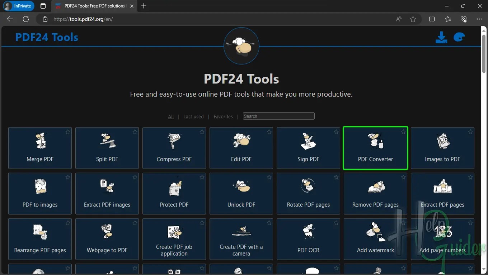Open the Extract PDF pages tool

click(442, 193)
